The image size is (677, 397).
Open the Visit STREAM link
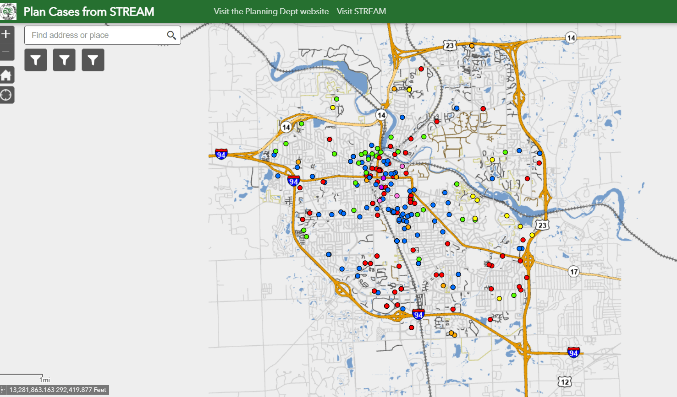click(361, 11)
